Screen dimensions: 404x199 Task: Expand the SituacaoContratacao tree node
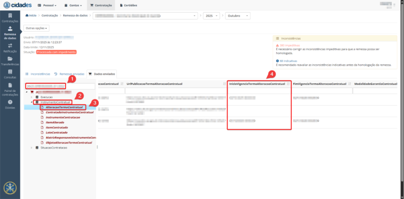[31, 148]
